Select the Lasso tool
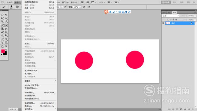Screen dimensions: 197x111 2,18
